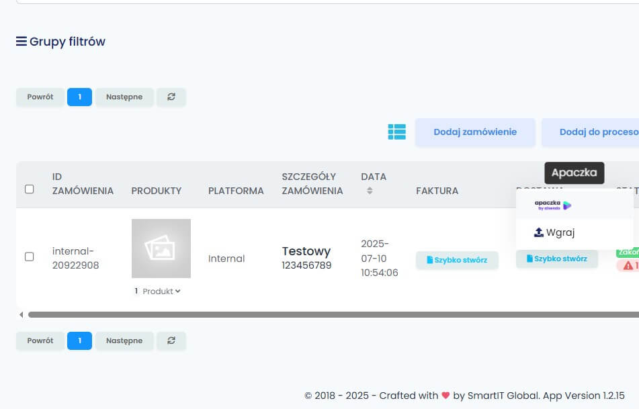Select Wgraj upload option in popup

pyautogui.click(x=554, y=232)
